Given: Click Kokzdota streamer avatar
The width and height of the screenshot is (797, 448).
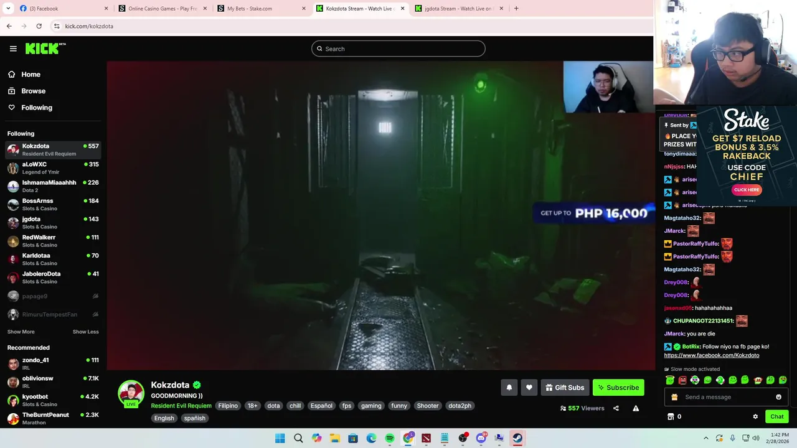Looking at the screenshot, I should (131, 393).
